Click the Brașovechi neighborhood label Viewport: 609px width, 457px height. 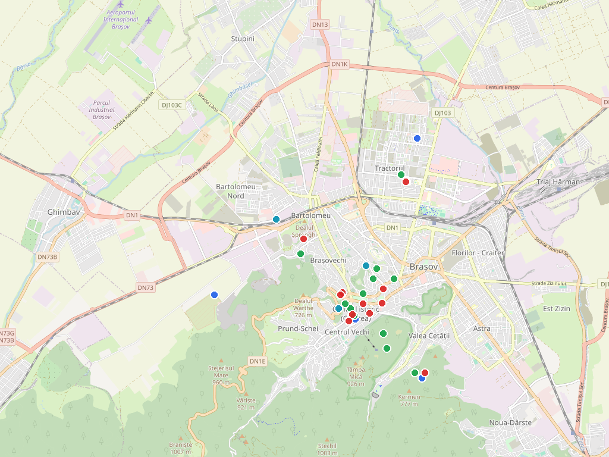point(328,261)
